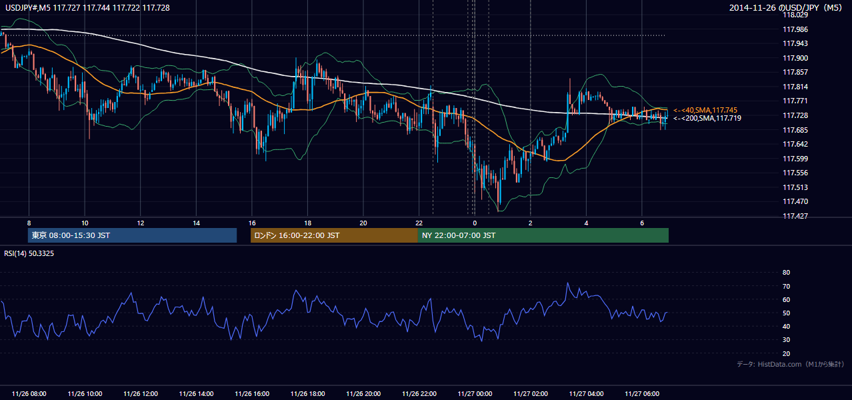Screen dimensions: 852x400
Task: Click hour mark 12 below the price chart
Action: click(140, 222)
